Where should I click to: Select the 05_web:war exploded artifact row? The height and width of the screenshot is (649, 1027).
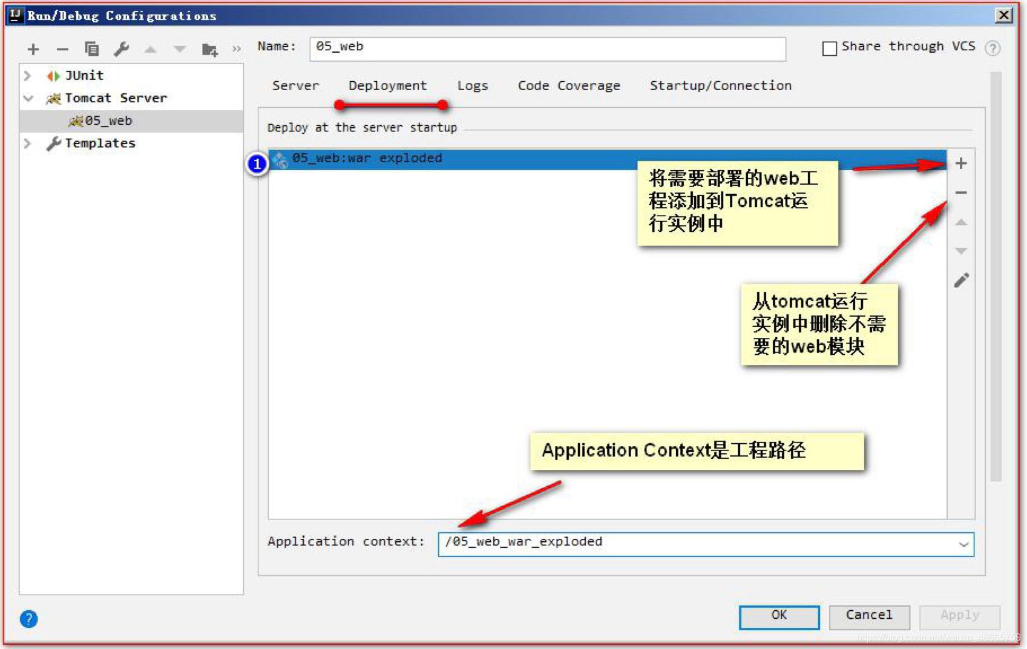[607, 159]
